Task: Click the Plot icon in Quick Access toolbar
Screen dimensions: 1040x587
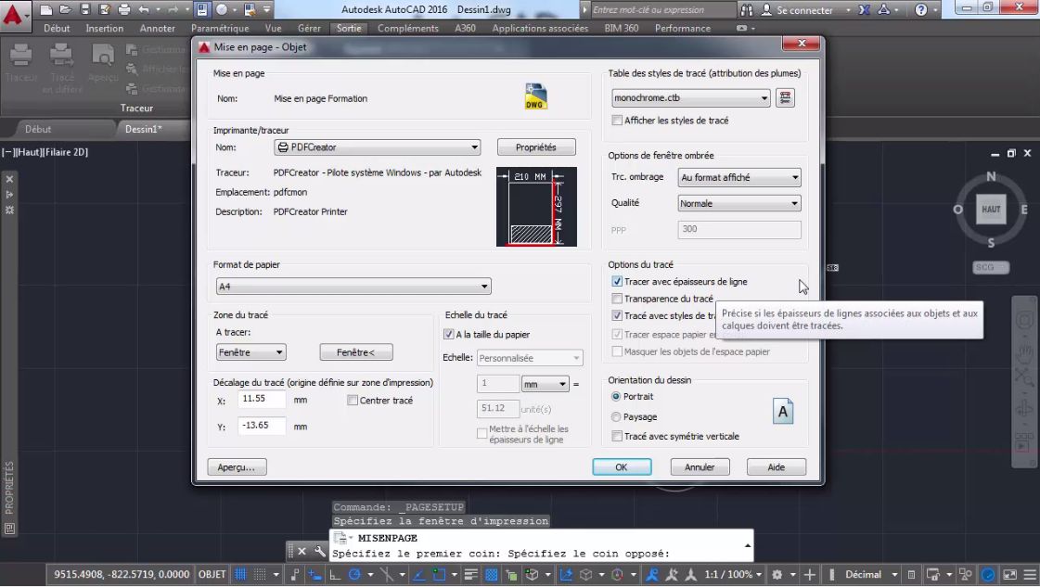Action: click(125, 9)
